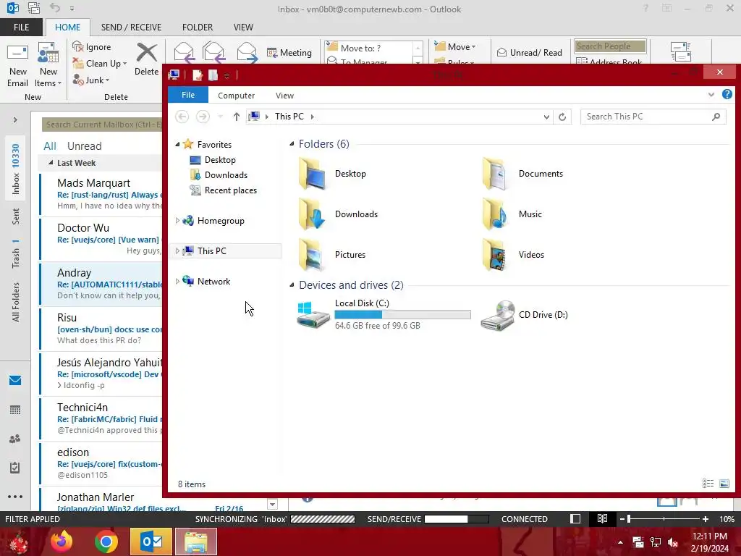Screen dimensions: 741x556
Task: Open the Outlook Calendar navigation icon
Action: tap(15, 410)
